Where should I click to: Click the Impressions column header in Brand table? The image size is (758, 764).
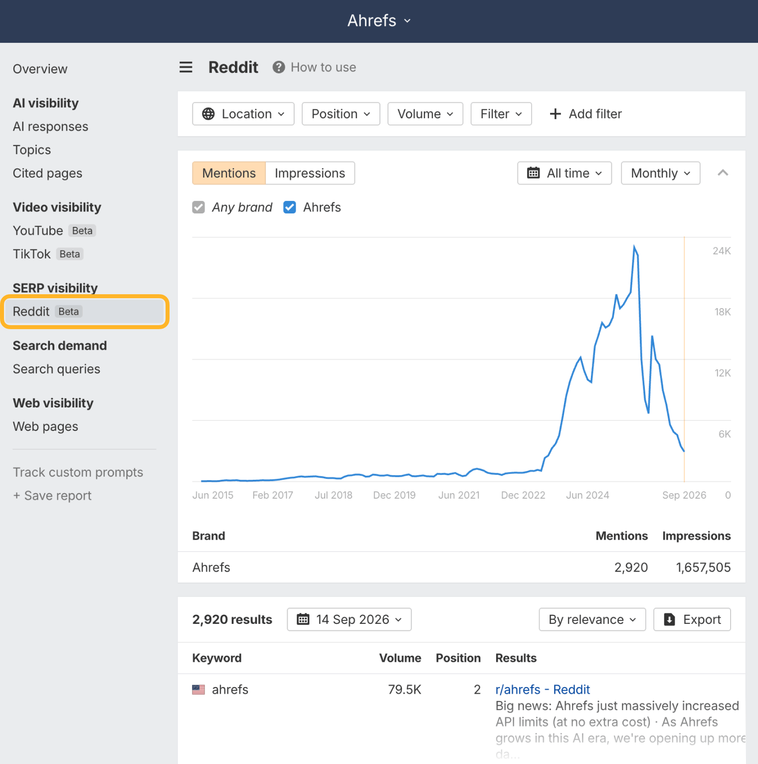click(696, 536)
